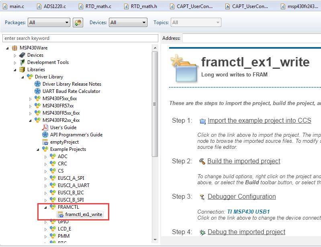The width and height of the screenshot is (321, 247).
Task: Click the emptyProject icon
Action: click(45, 142)
